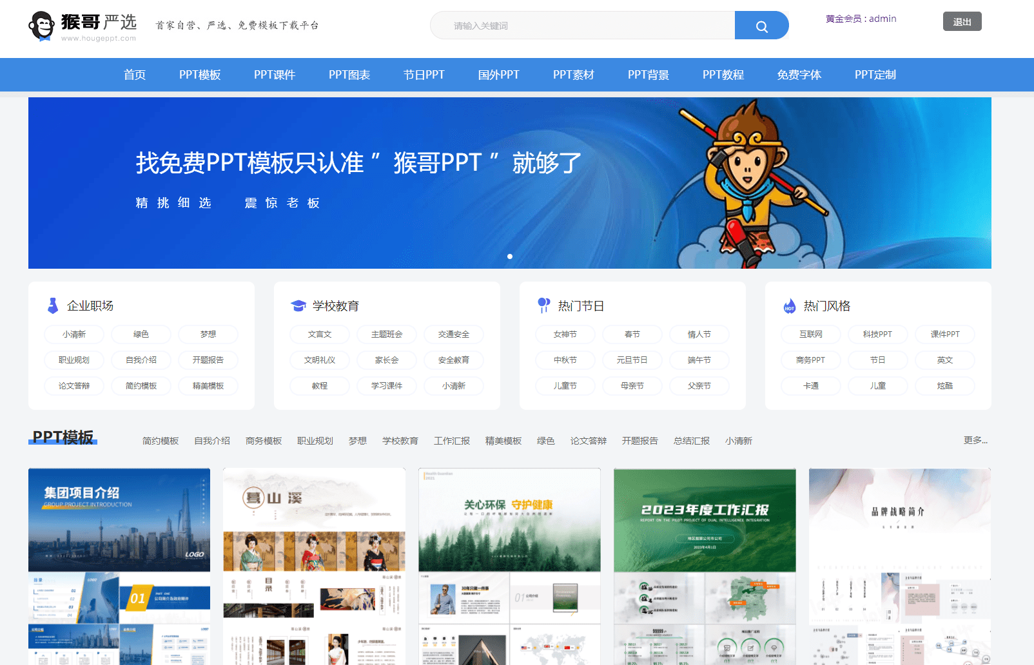Click the 热门风格 HOT flame icon

[789, 305]
